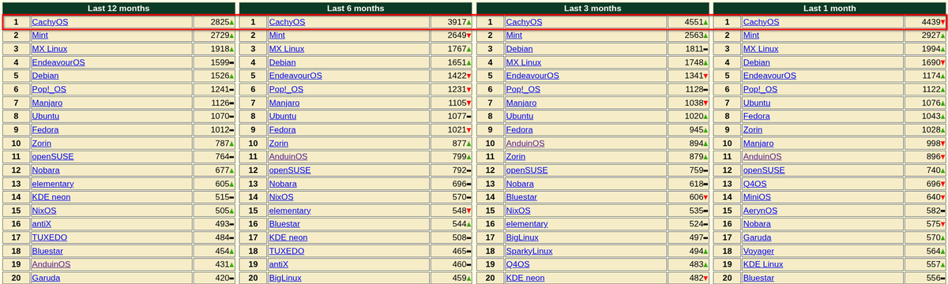Open antiX ranked 19 in Last 6 months
This screenshot has height=284, width=948.
point(278,264)
